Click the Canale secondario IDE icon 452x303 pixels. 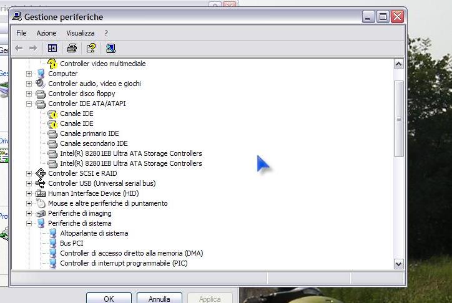pyautogui.click(x=52, y=143)
